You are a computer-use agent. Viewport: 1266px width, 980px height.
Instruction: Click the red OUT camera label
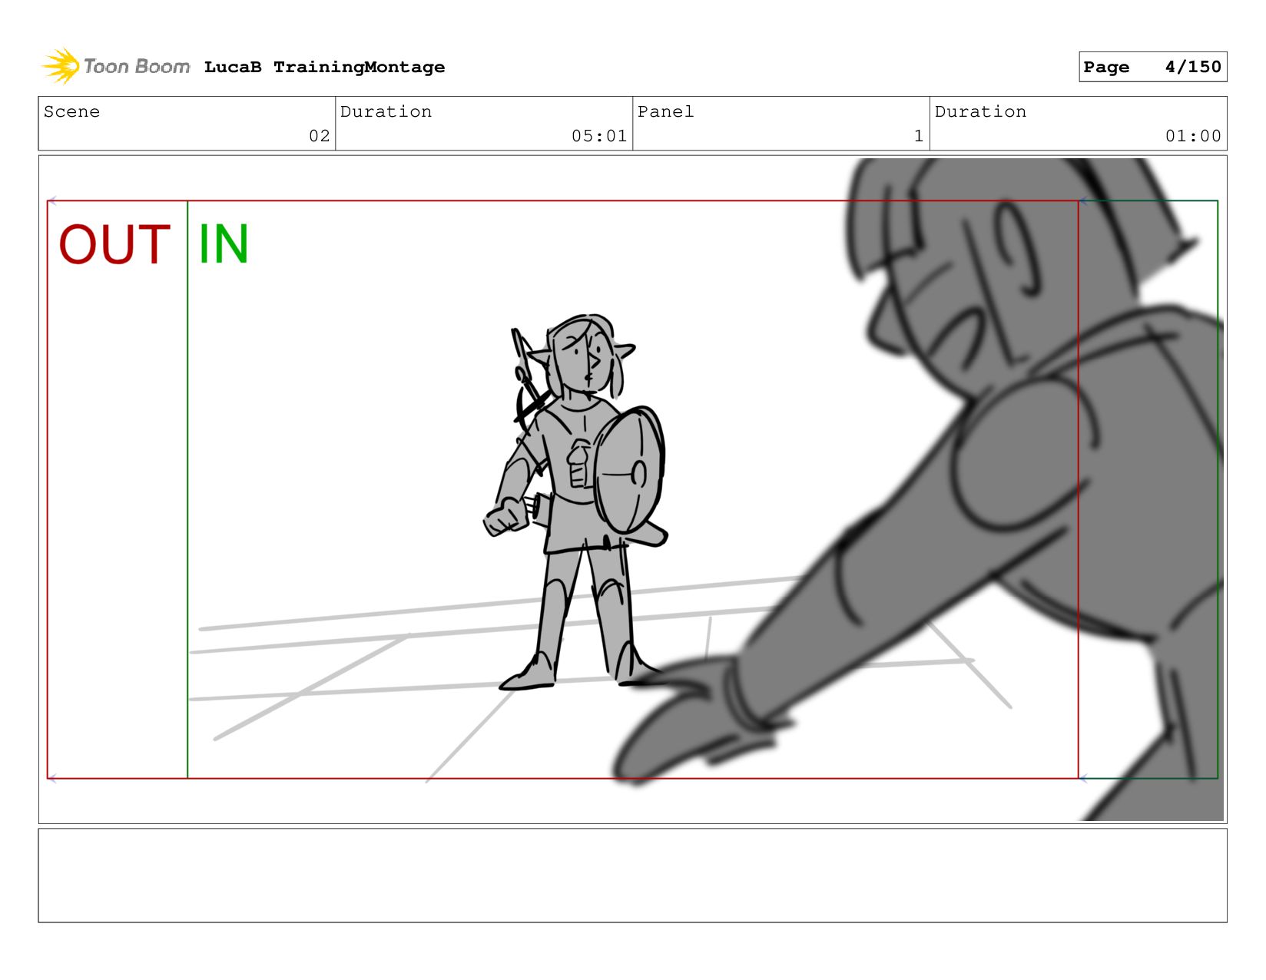coord(114,245)
